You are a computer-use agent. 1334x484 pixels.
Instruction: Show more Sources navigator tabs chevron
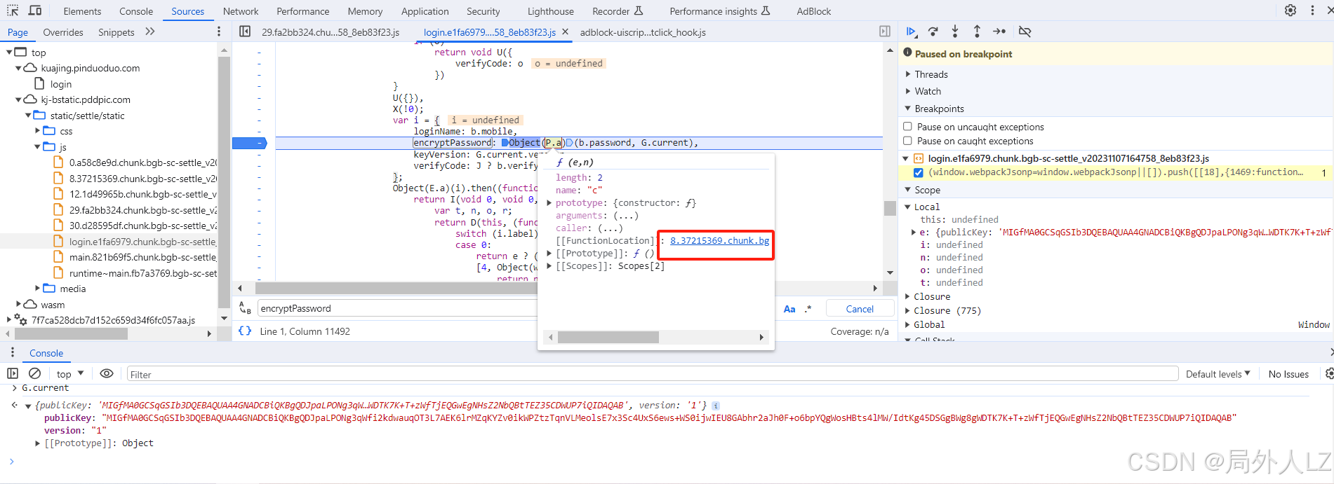[x=149, y=32]
